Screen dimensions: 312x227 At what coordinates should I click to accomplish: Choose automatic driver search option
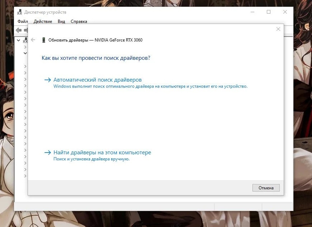click(98, 80)
